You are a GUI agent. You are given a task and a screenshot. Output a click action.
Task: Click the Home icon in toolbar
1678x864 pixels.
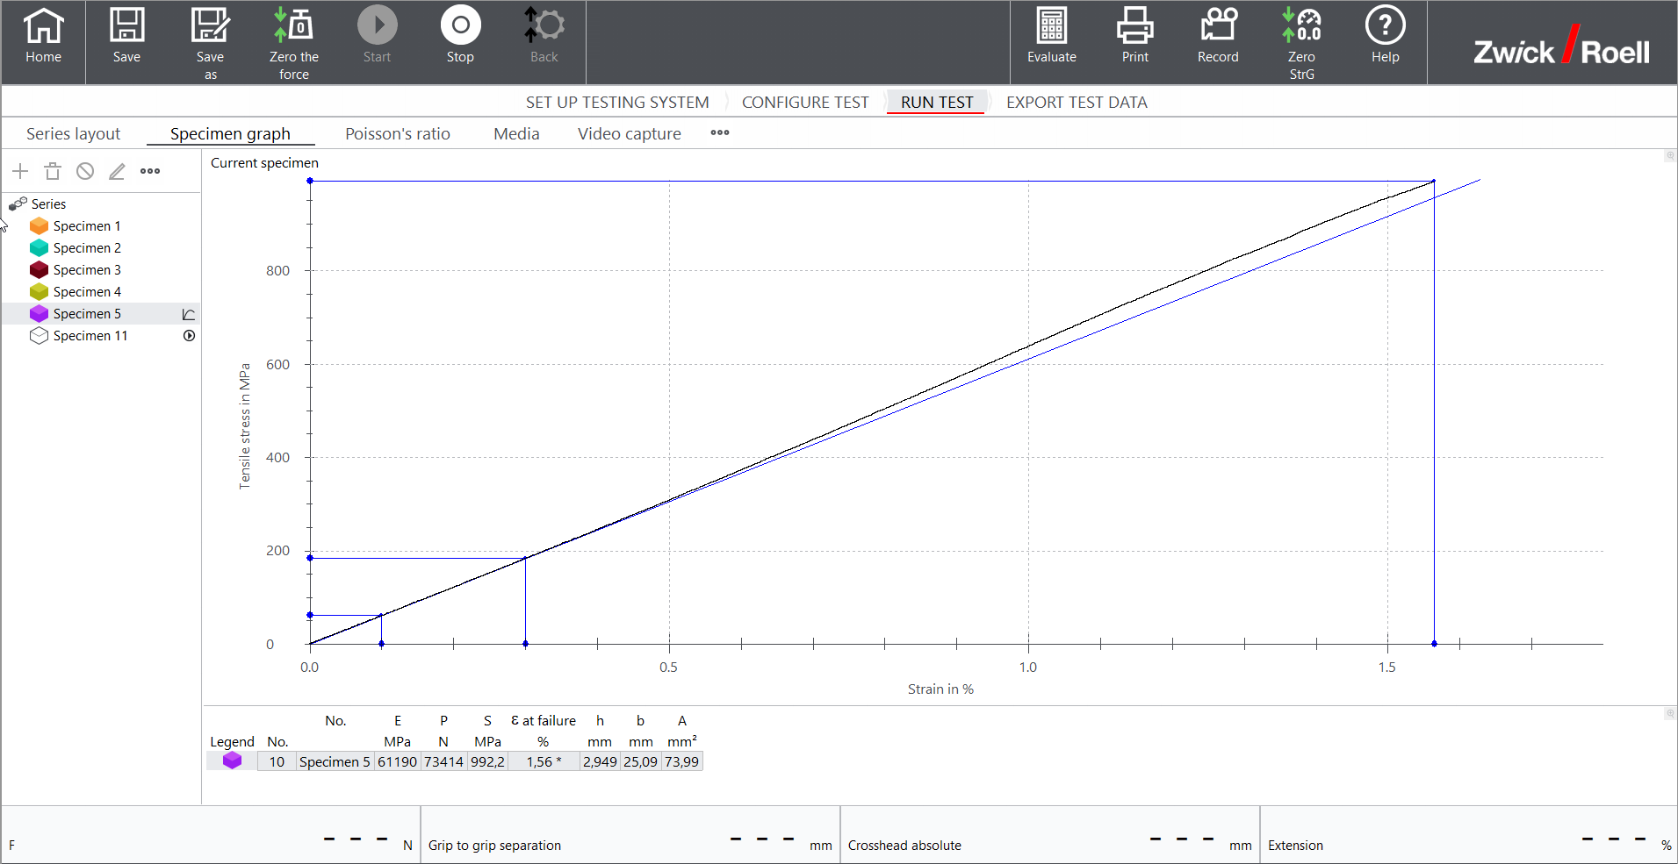coord(43,37)
